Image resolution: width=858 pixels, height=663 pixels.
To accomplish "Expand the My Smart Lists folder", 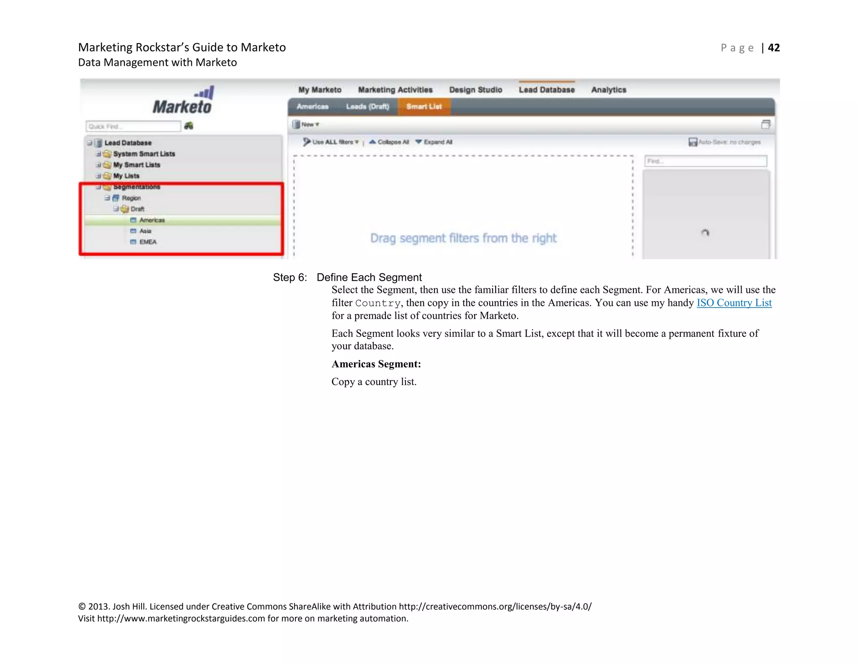I will 98,165.
